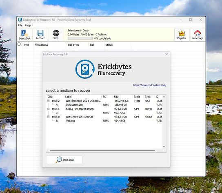Click the Recover floppy disk icon

tap(40, 33)
